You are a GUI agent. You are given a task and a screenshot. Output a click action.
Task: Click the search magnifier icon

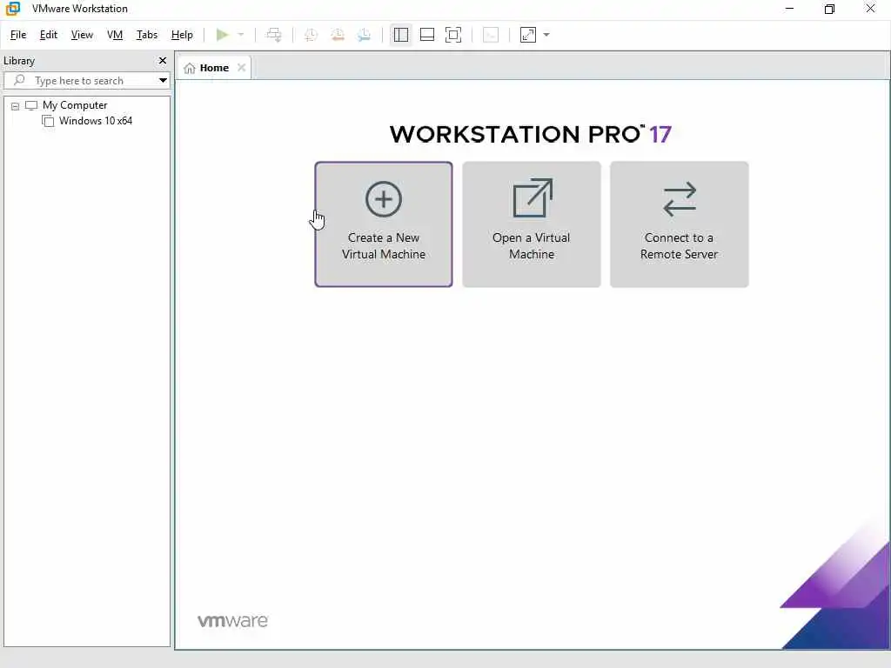click(x=19, y=80)
